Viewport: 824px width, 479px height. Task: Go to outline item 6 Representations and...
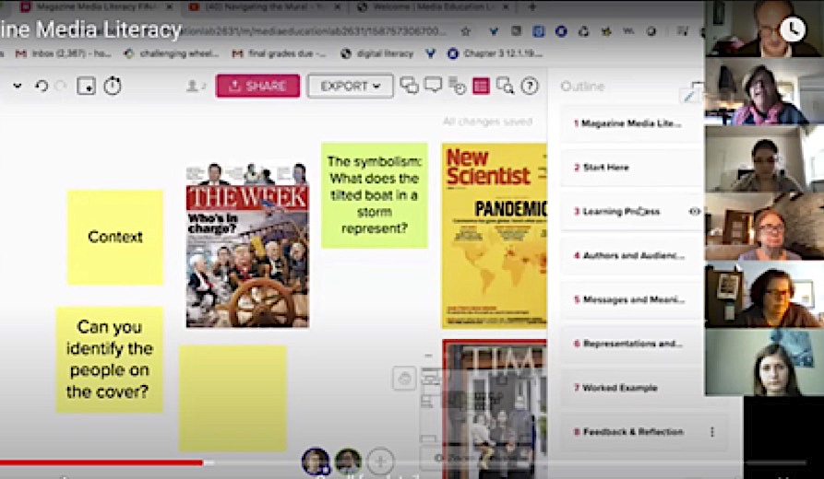pyautogui.click(x=632, y=344)
